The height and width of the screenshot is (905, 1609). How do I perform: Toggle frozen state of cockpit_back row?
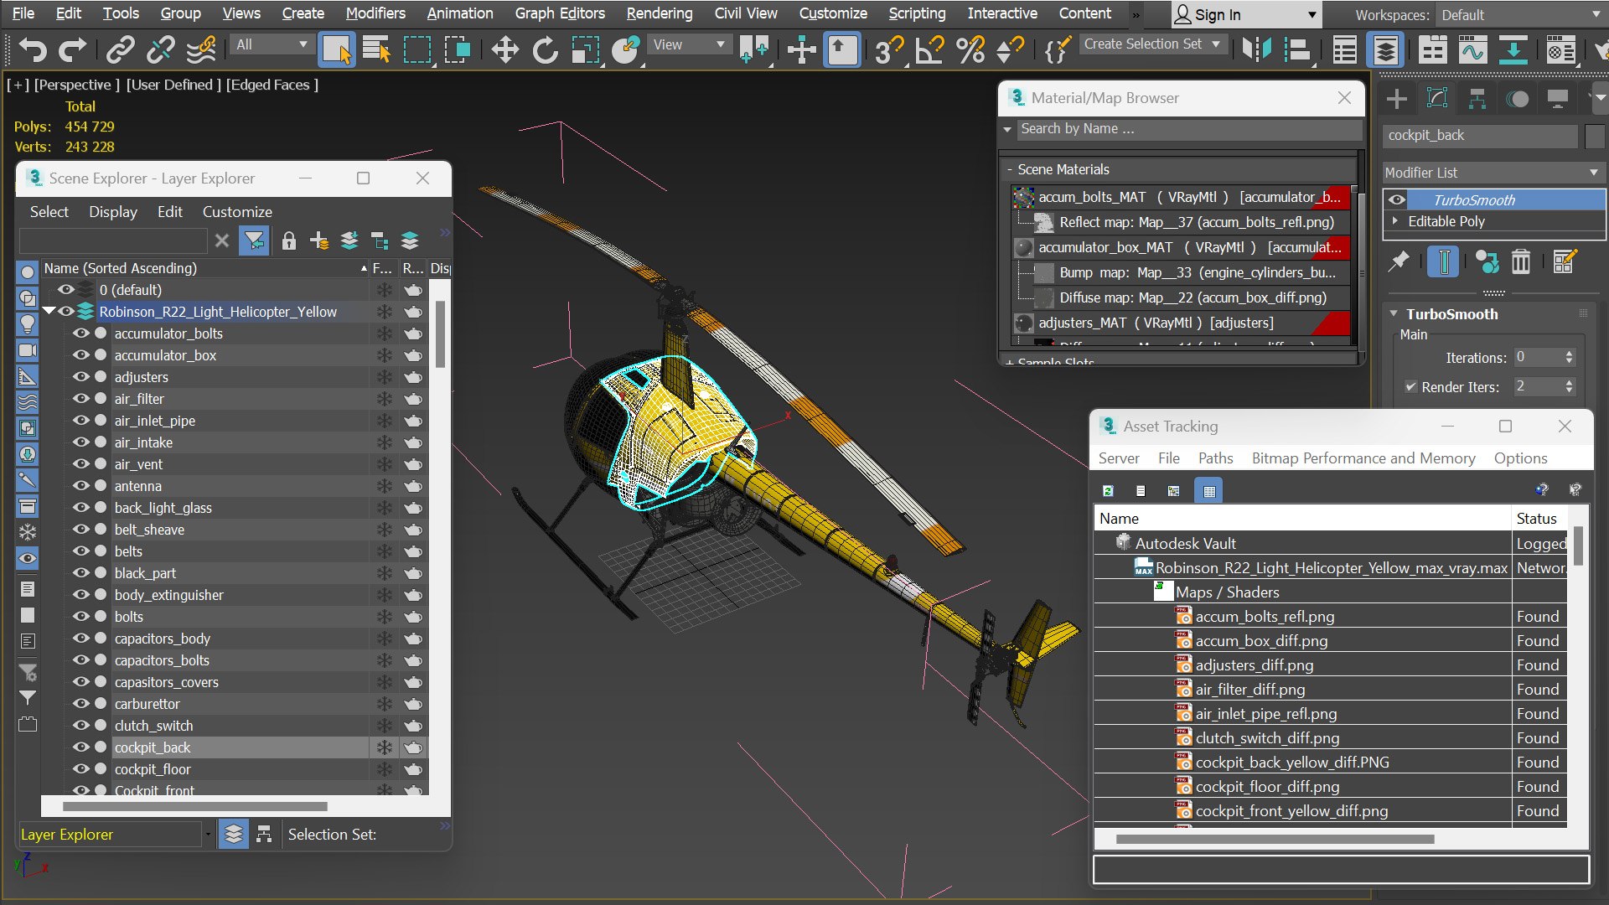coord(384,747)
